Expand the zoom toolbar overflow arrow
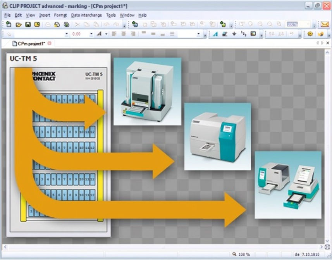332x260 pixels. coord(315,26)
